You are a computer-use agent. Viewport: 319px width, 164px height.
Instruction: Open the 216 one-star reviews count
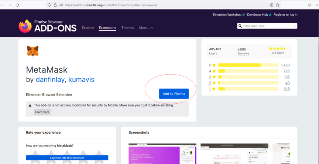click(287, 89)
